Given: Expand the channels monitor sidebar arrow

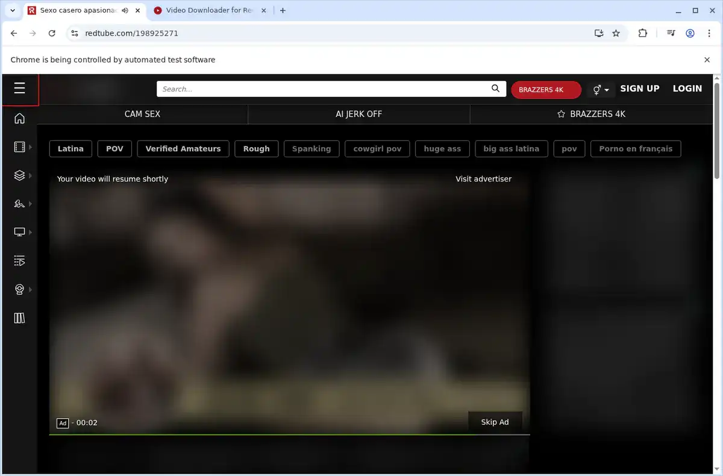Looking at the screenshot, I should click(30, 232).
